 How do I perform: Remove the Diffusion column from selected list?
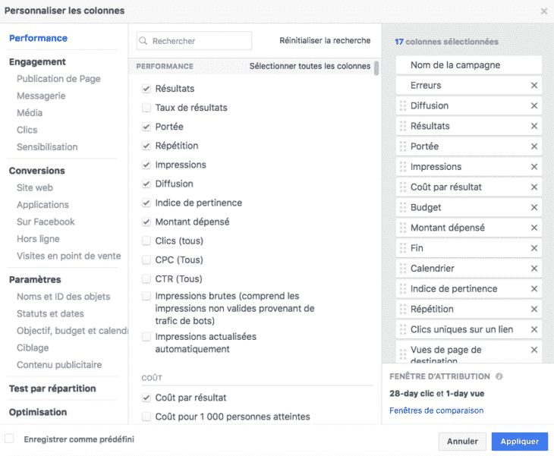(x=534, y=106)
